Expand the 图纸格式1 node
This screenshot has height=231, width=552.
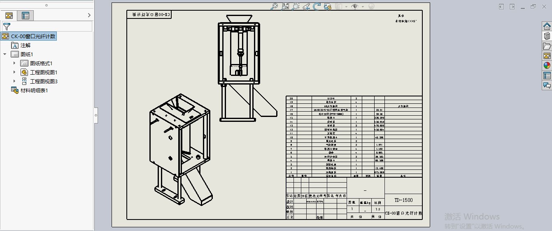click(x=14, y=63)
